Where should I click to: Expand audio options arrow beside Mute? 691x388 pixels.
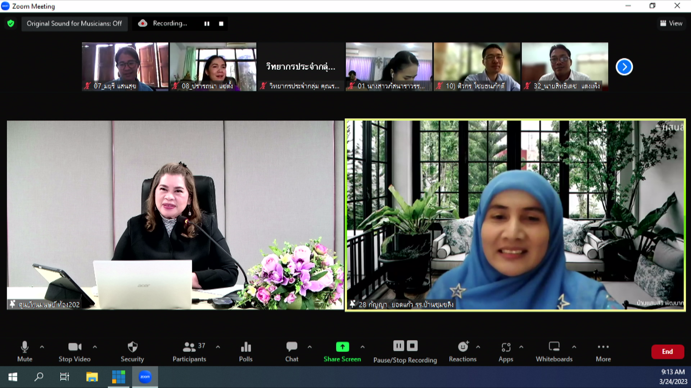(42, 347)
